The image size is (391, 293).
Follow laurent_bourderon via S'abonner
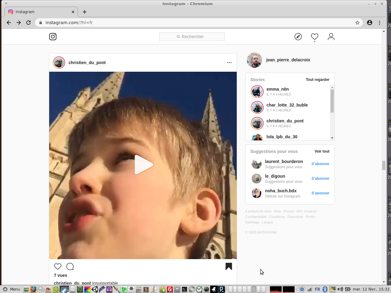(x=320, y=164)
